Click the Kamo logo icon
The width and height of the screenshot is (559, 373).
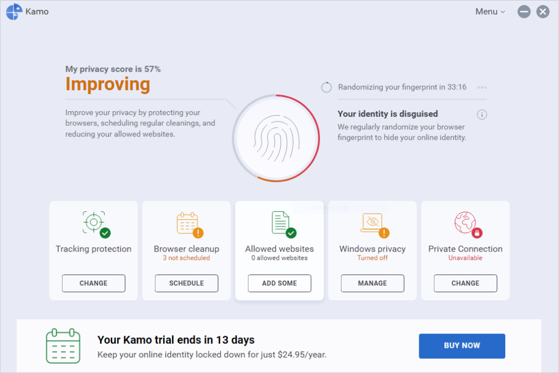(14, 12)
